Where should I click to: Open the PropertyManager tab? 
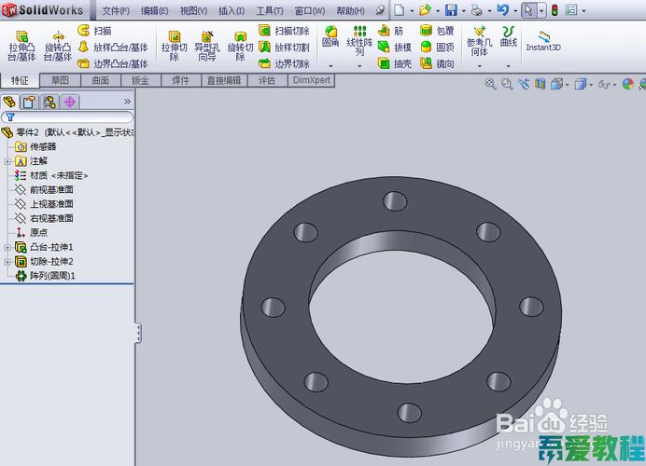[29, 102]
